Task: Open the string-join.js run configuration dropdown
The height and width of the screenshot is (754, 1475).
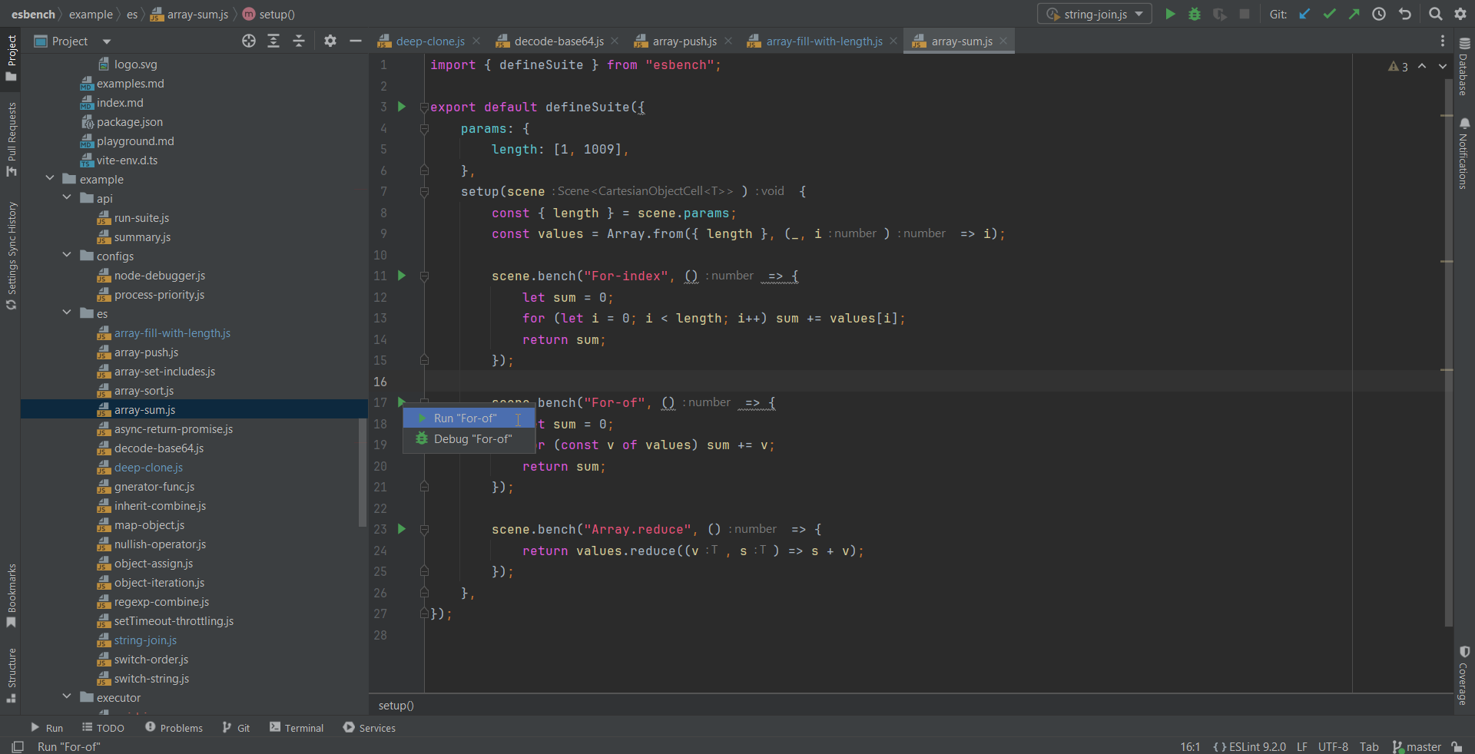Action: pos(1095,14)
